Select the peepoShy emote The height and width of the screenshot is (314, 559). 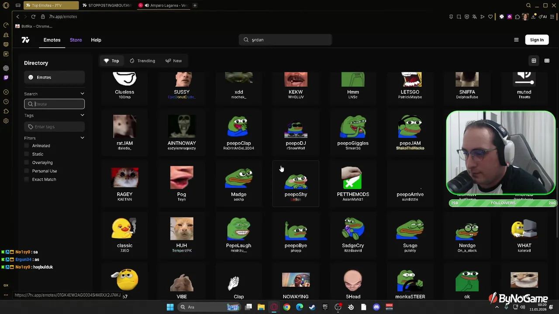tap(296, 183)
